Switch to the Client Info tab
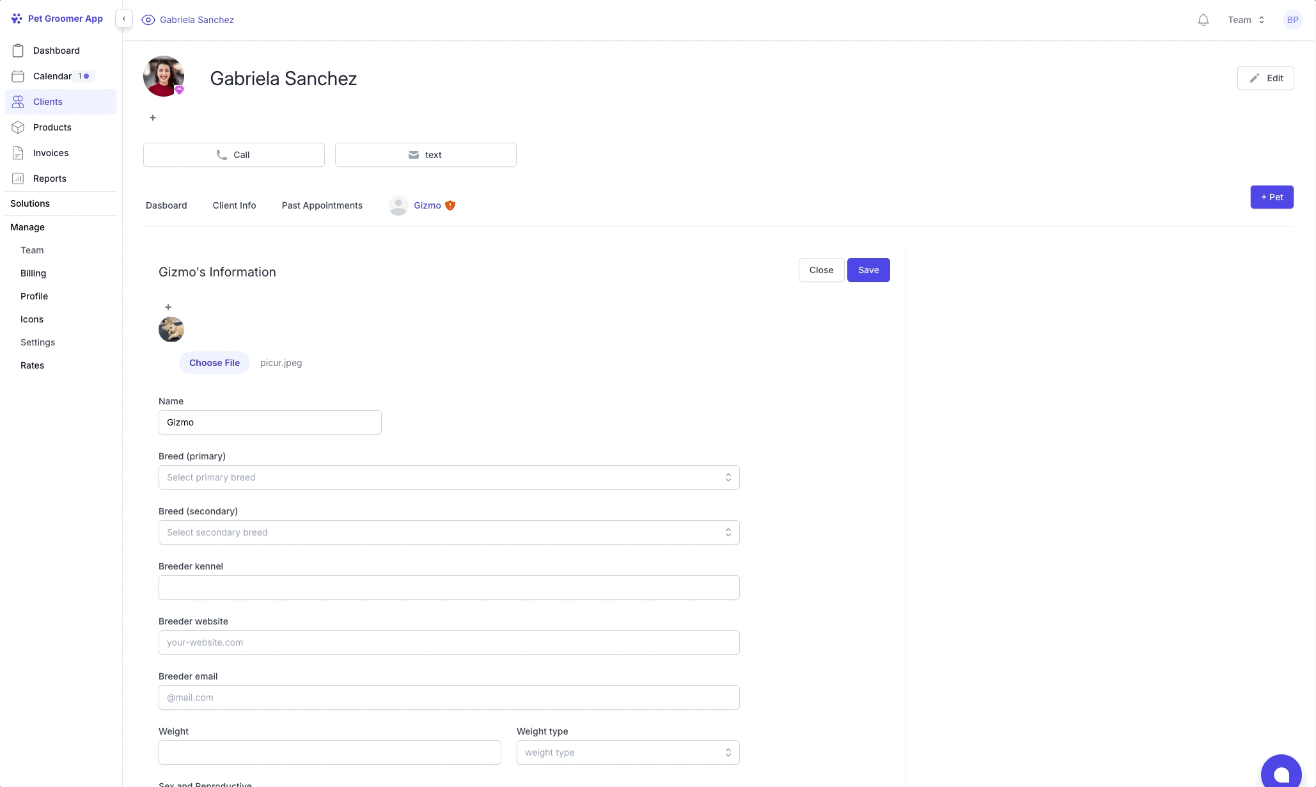 coord(234,205)
